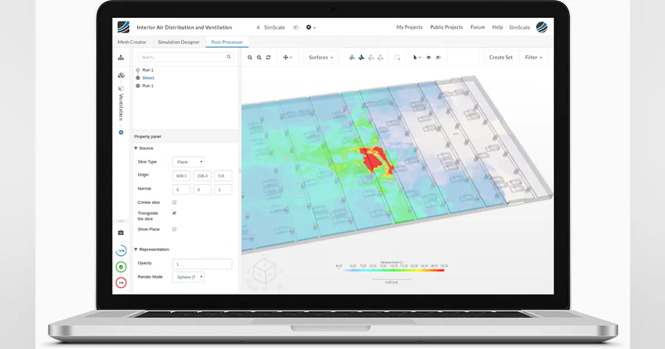
Task: Open the Surfaces dropdown
Action: click(321, 58)
